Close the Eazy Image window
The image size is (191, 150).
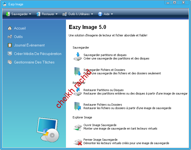pyautogui.click(x=183, y=2)
